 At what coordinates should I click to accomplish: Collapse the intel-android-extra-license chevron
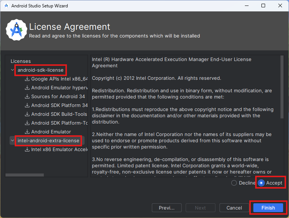click(x=13, y=140)
